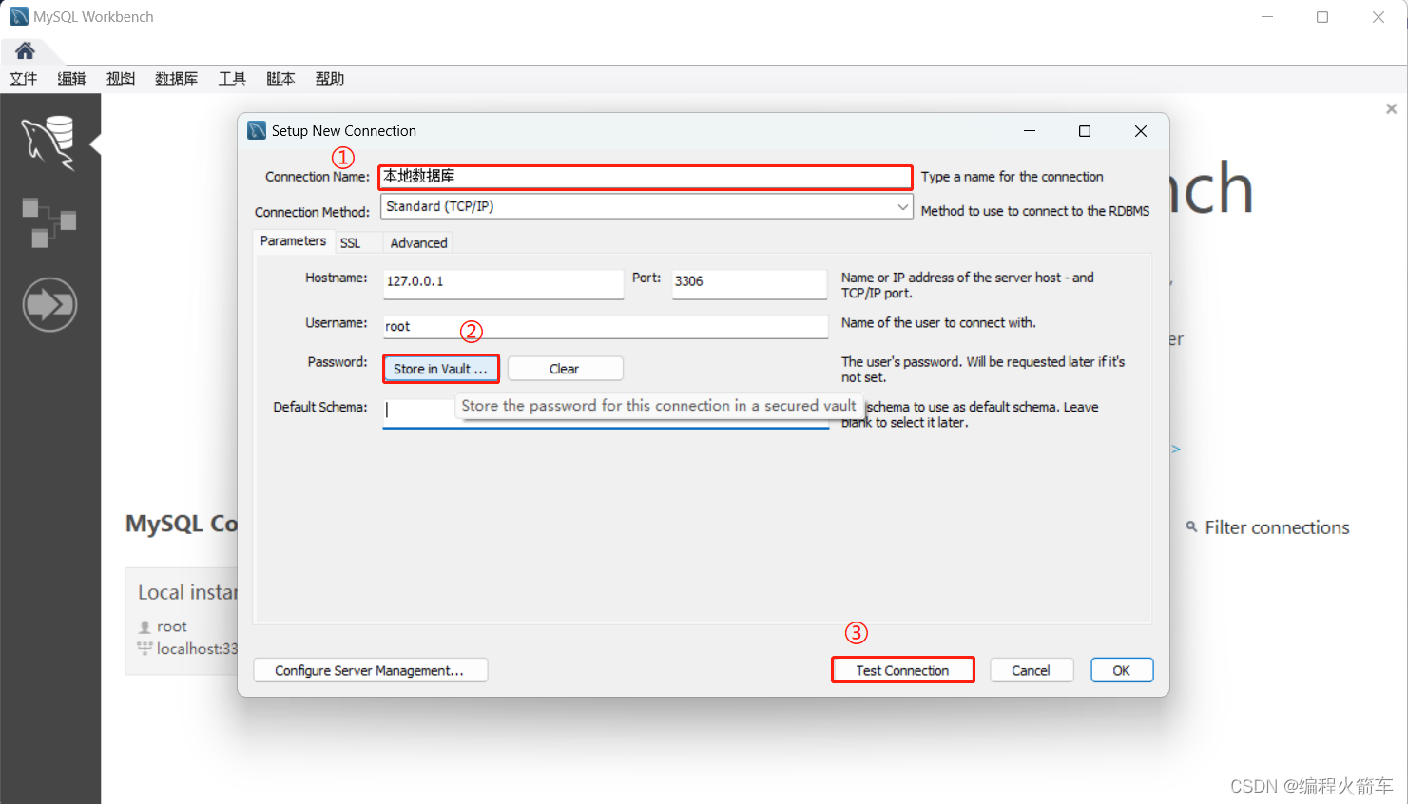Click 'Type a name for the connection' text
This screenshot has height=804, width=1408.
click(x=1012, y=177)
